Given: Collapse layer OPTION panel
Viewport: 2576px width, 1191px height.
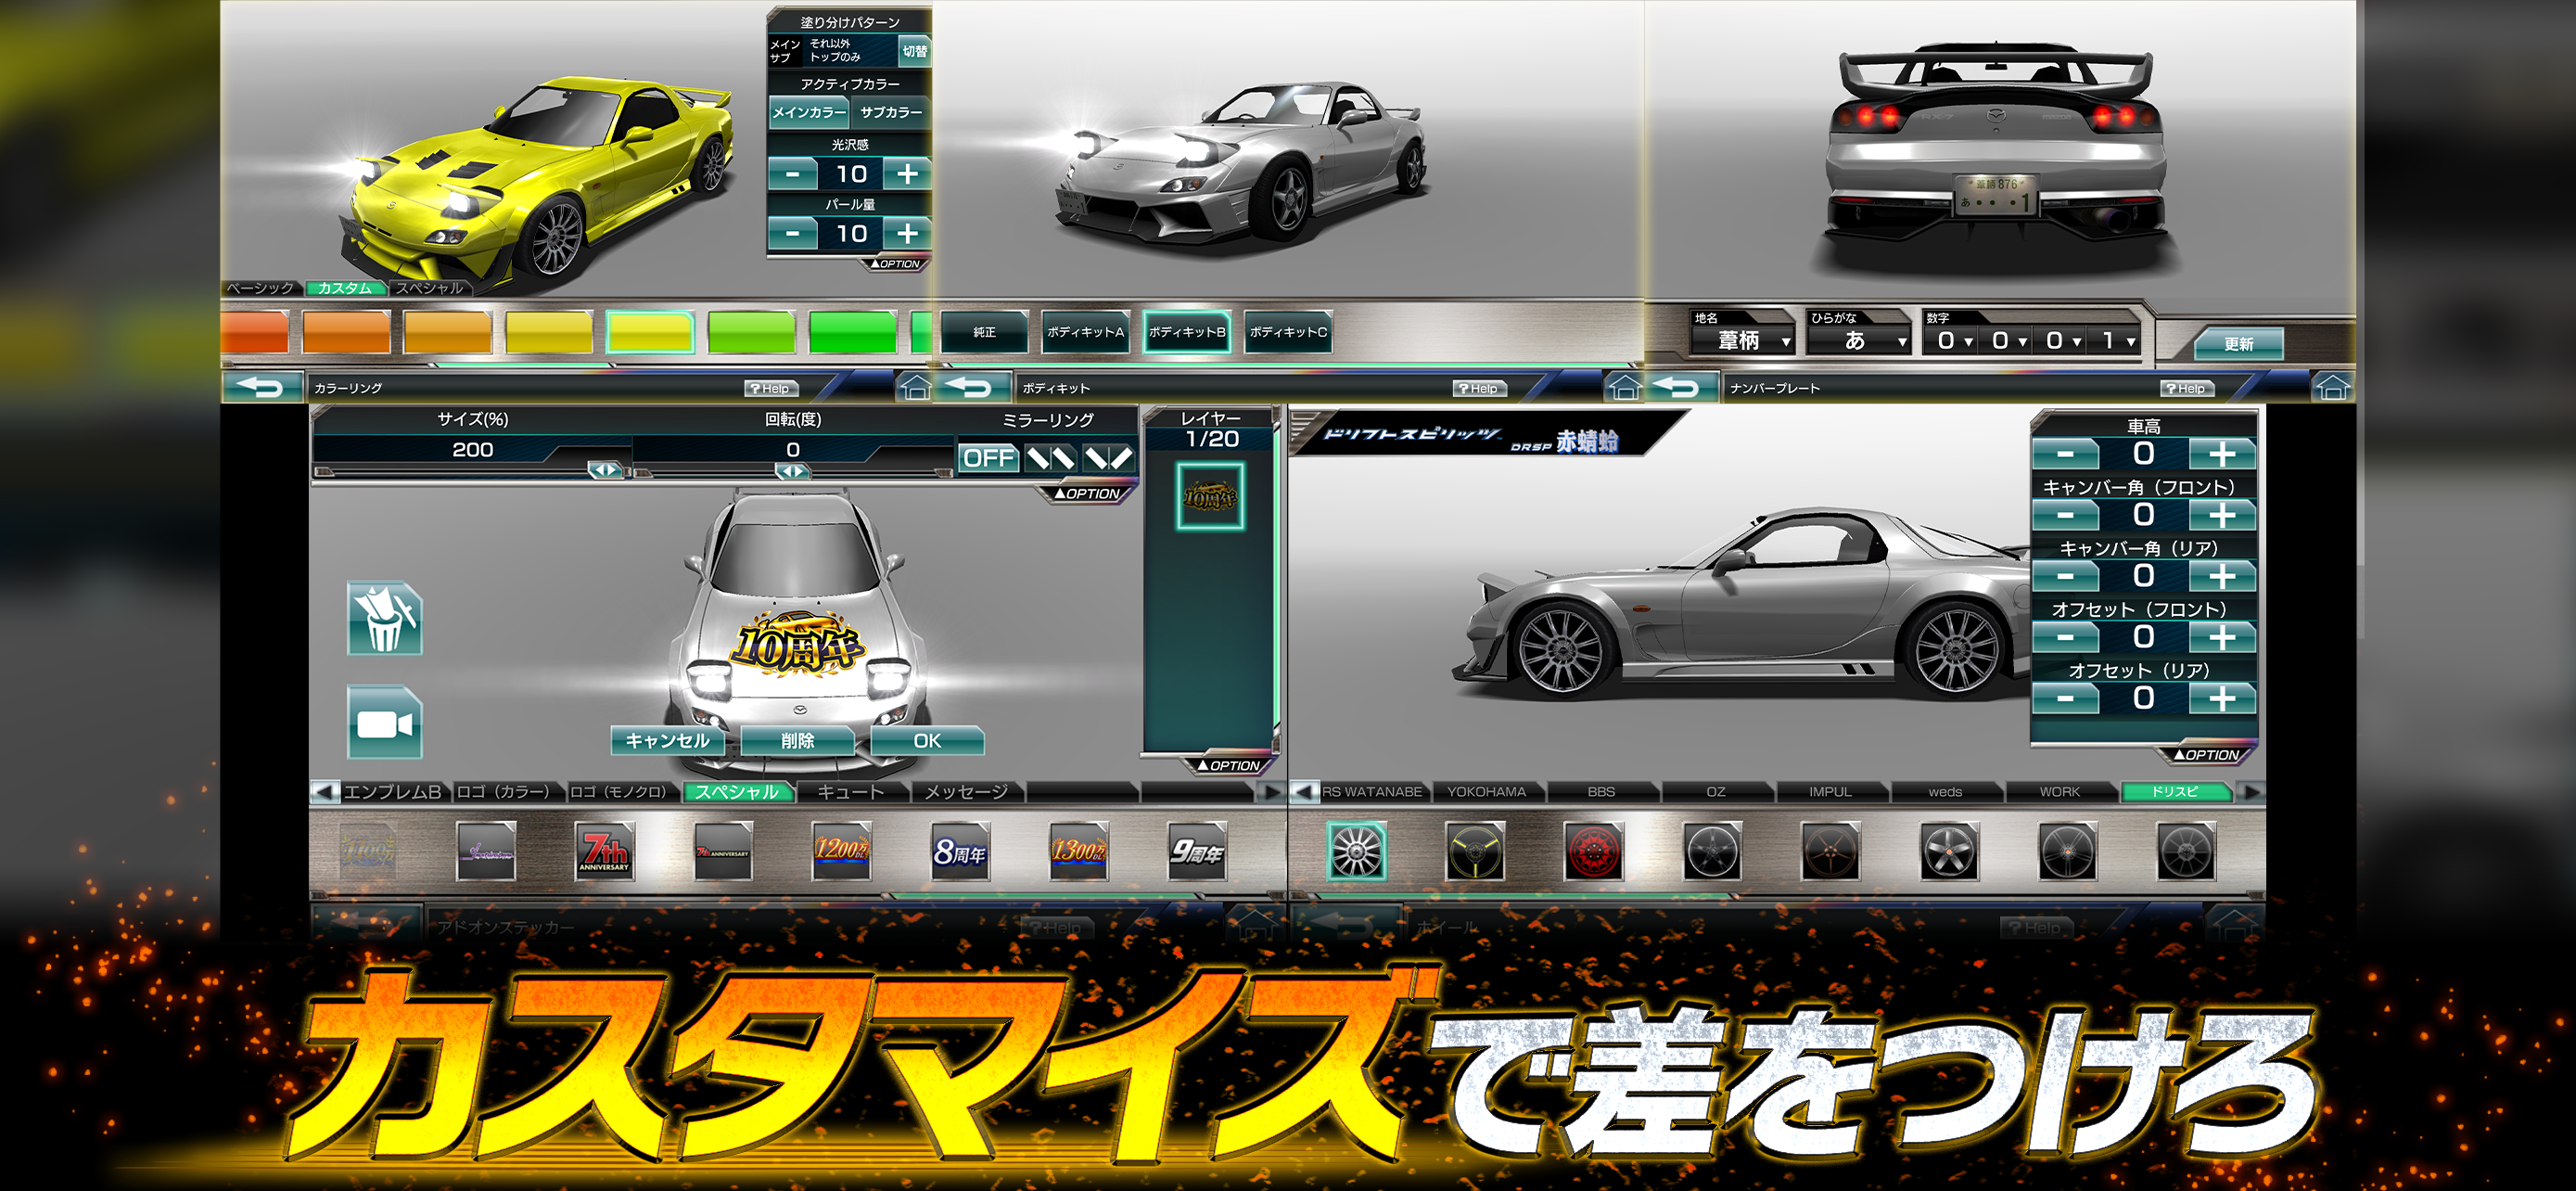Looking at the screenshot, I should point(1229,765).
